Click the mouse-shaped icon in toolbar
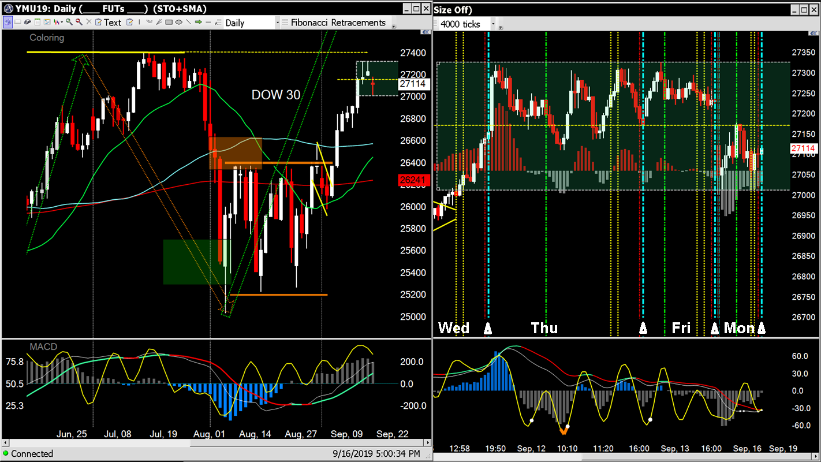Screen dimensions: 821x462 point(27,22)
